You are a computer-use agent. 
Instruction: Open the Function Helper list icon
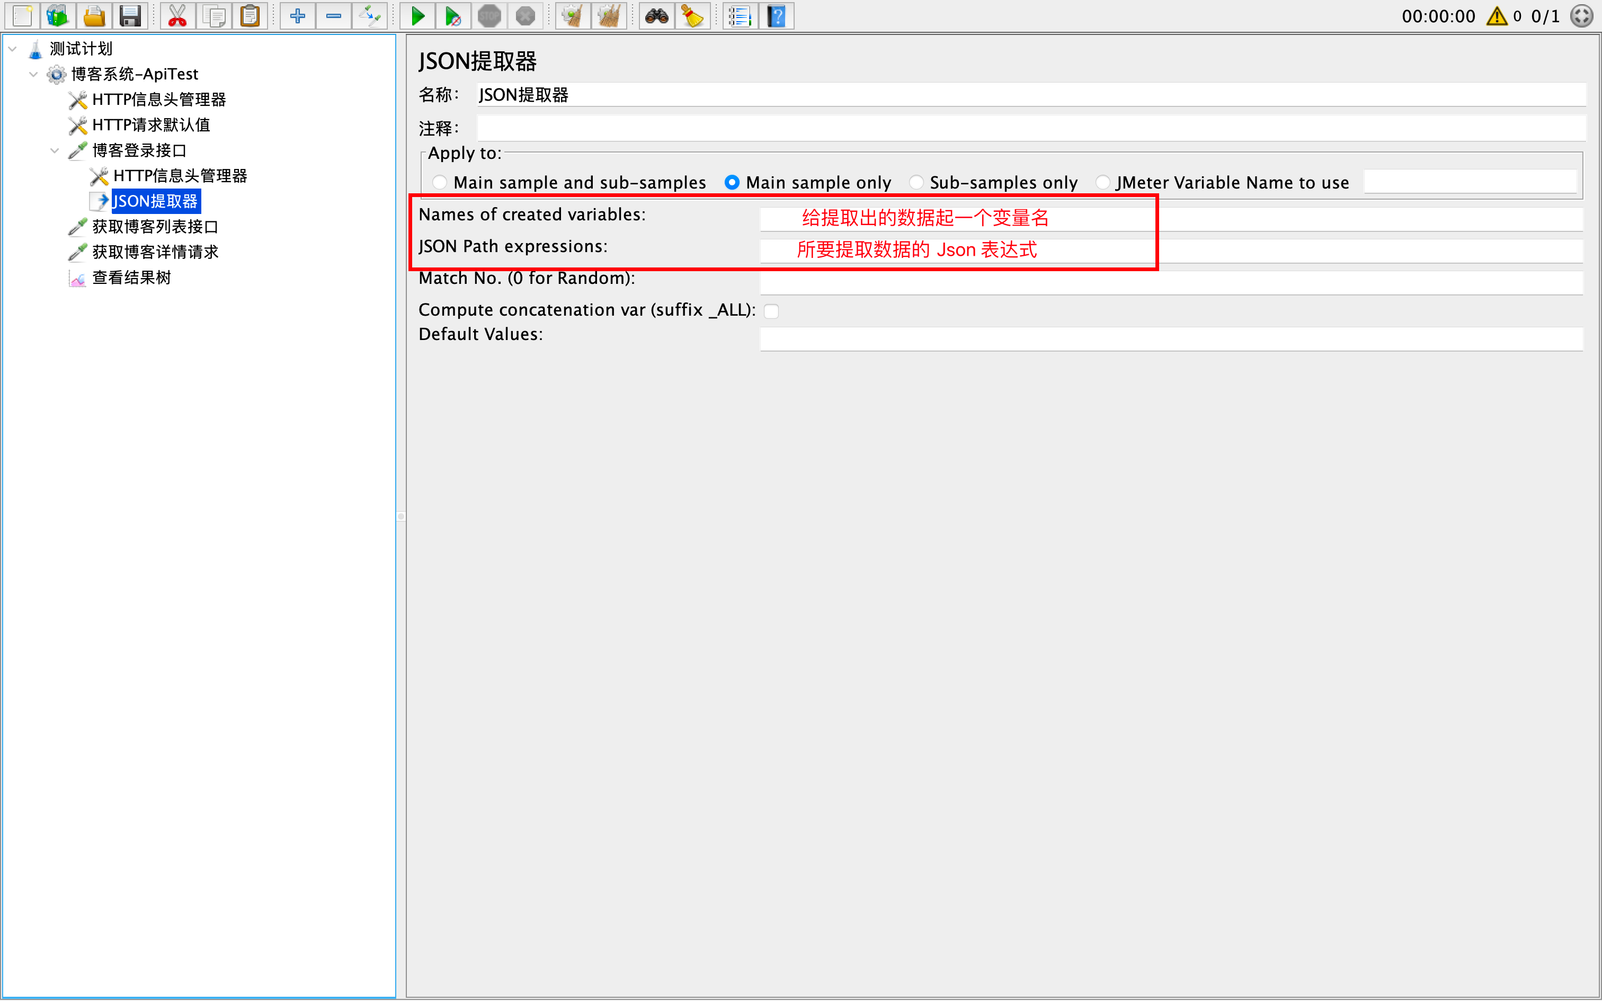[x=740, y=16]
